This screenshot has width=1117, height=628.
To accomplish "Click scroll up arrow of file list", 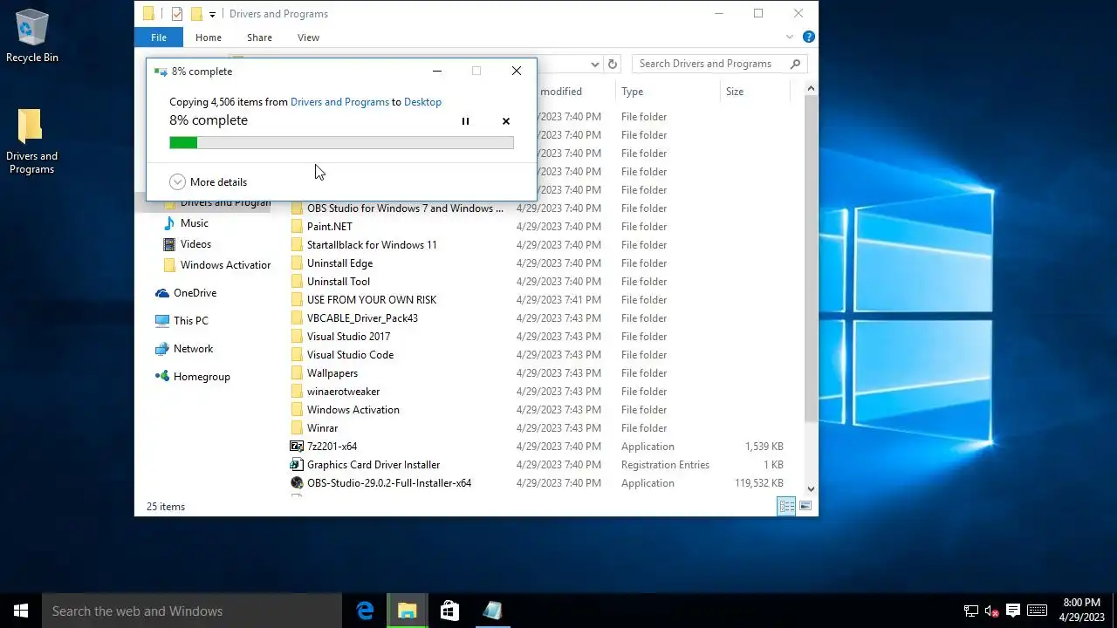I will click(x=811, y=89).
